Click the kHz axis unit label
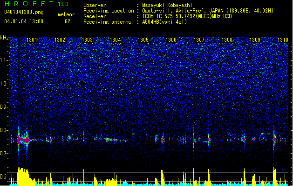The image size is (293, 186). [x=4, y=38]
